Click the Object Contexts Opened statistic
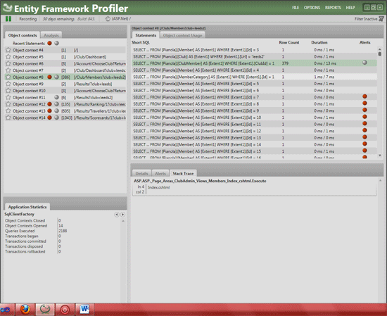The width and height of the screenshot is (387, 316). [26, 226]
